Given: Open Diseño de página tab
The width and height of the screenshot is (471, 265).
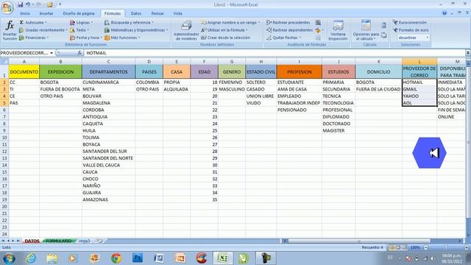Looking at the screenshot, I should [x=79, y=13].
